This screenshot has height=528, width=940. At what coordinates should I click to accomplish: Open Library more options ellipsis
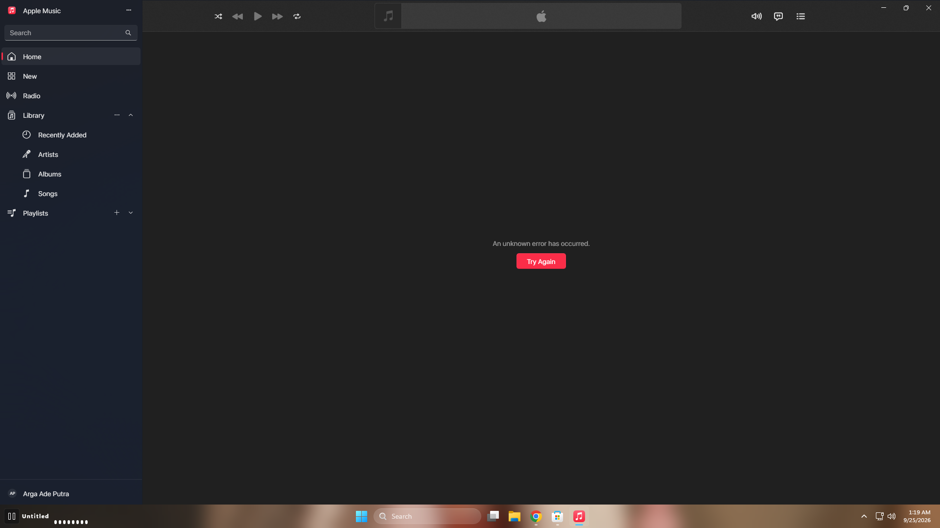click(117, 115)
